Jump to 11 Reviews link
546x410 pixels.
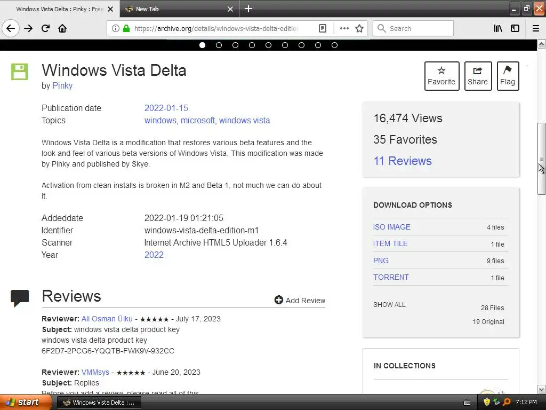coord(403,161)
